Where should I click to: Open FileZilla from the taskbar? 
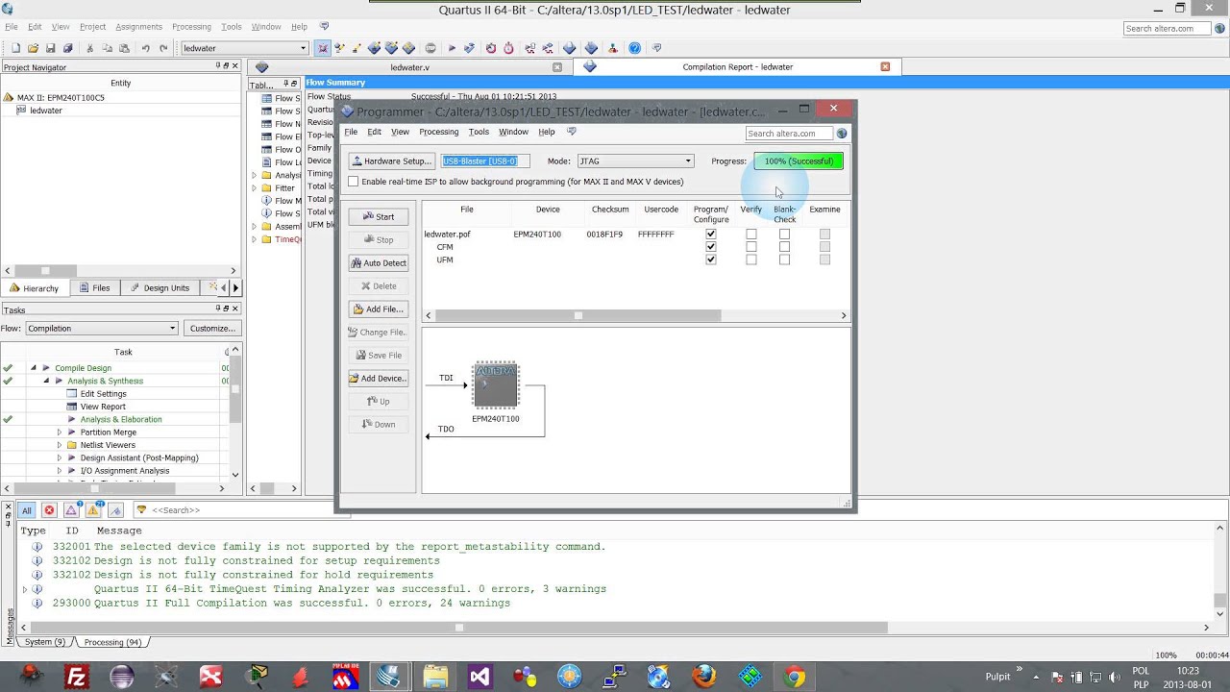(x=77, y=677)
